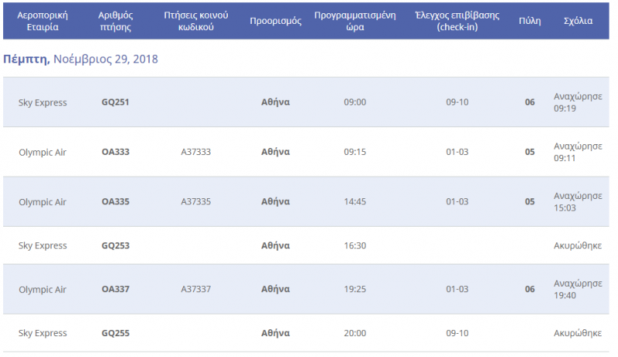Click the Προγραμματισμένη ώρα column header
Image resolution: width=618 pixels, height=357 pixels.
click(355, 21)
